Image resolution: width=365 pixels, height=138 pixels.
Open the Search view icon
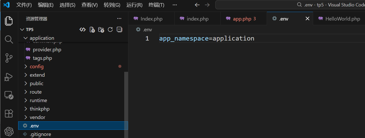(x=9, y=40)
